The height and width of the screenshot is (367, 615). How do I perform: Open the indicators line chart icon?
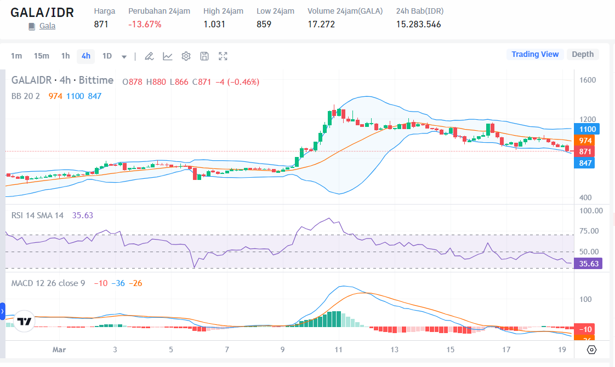tap(168, 56)
